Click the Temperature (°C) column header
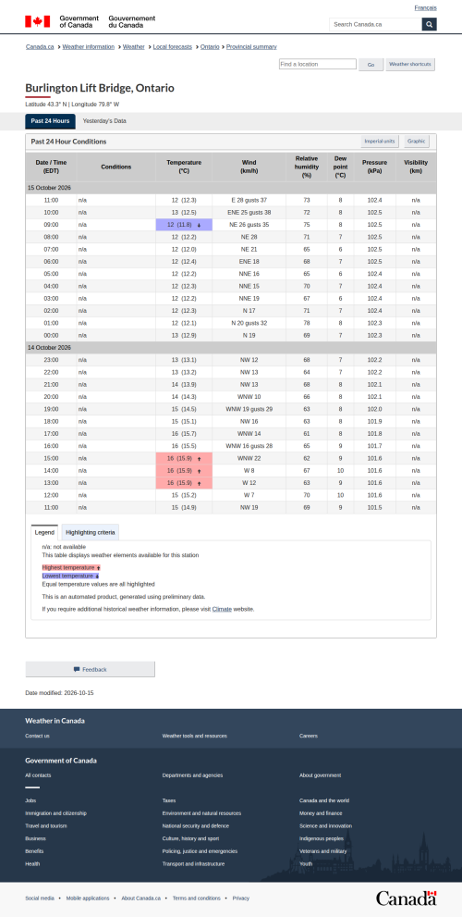 coord(184,167)
